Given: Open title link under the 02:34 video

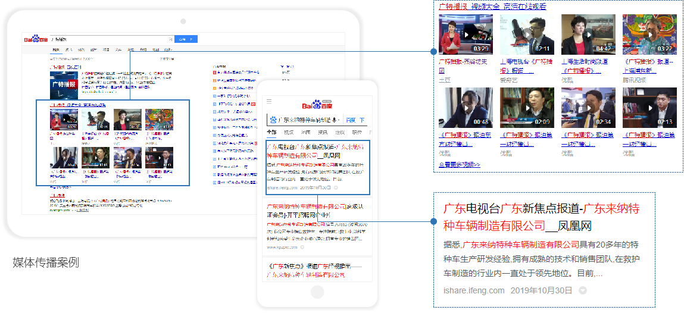Looking at the screenshot, I should 587,139.
